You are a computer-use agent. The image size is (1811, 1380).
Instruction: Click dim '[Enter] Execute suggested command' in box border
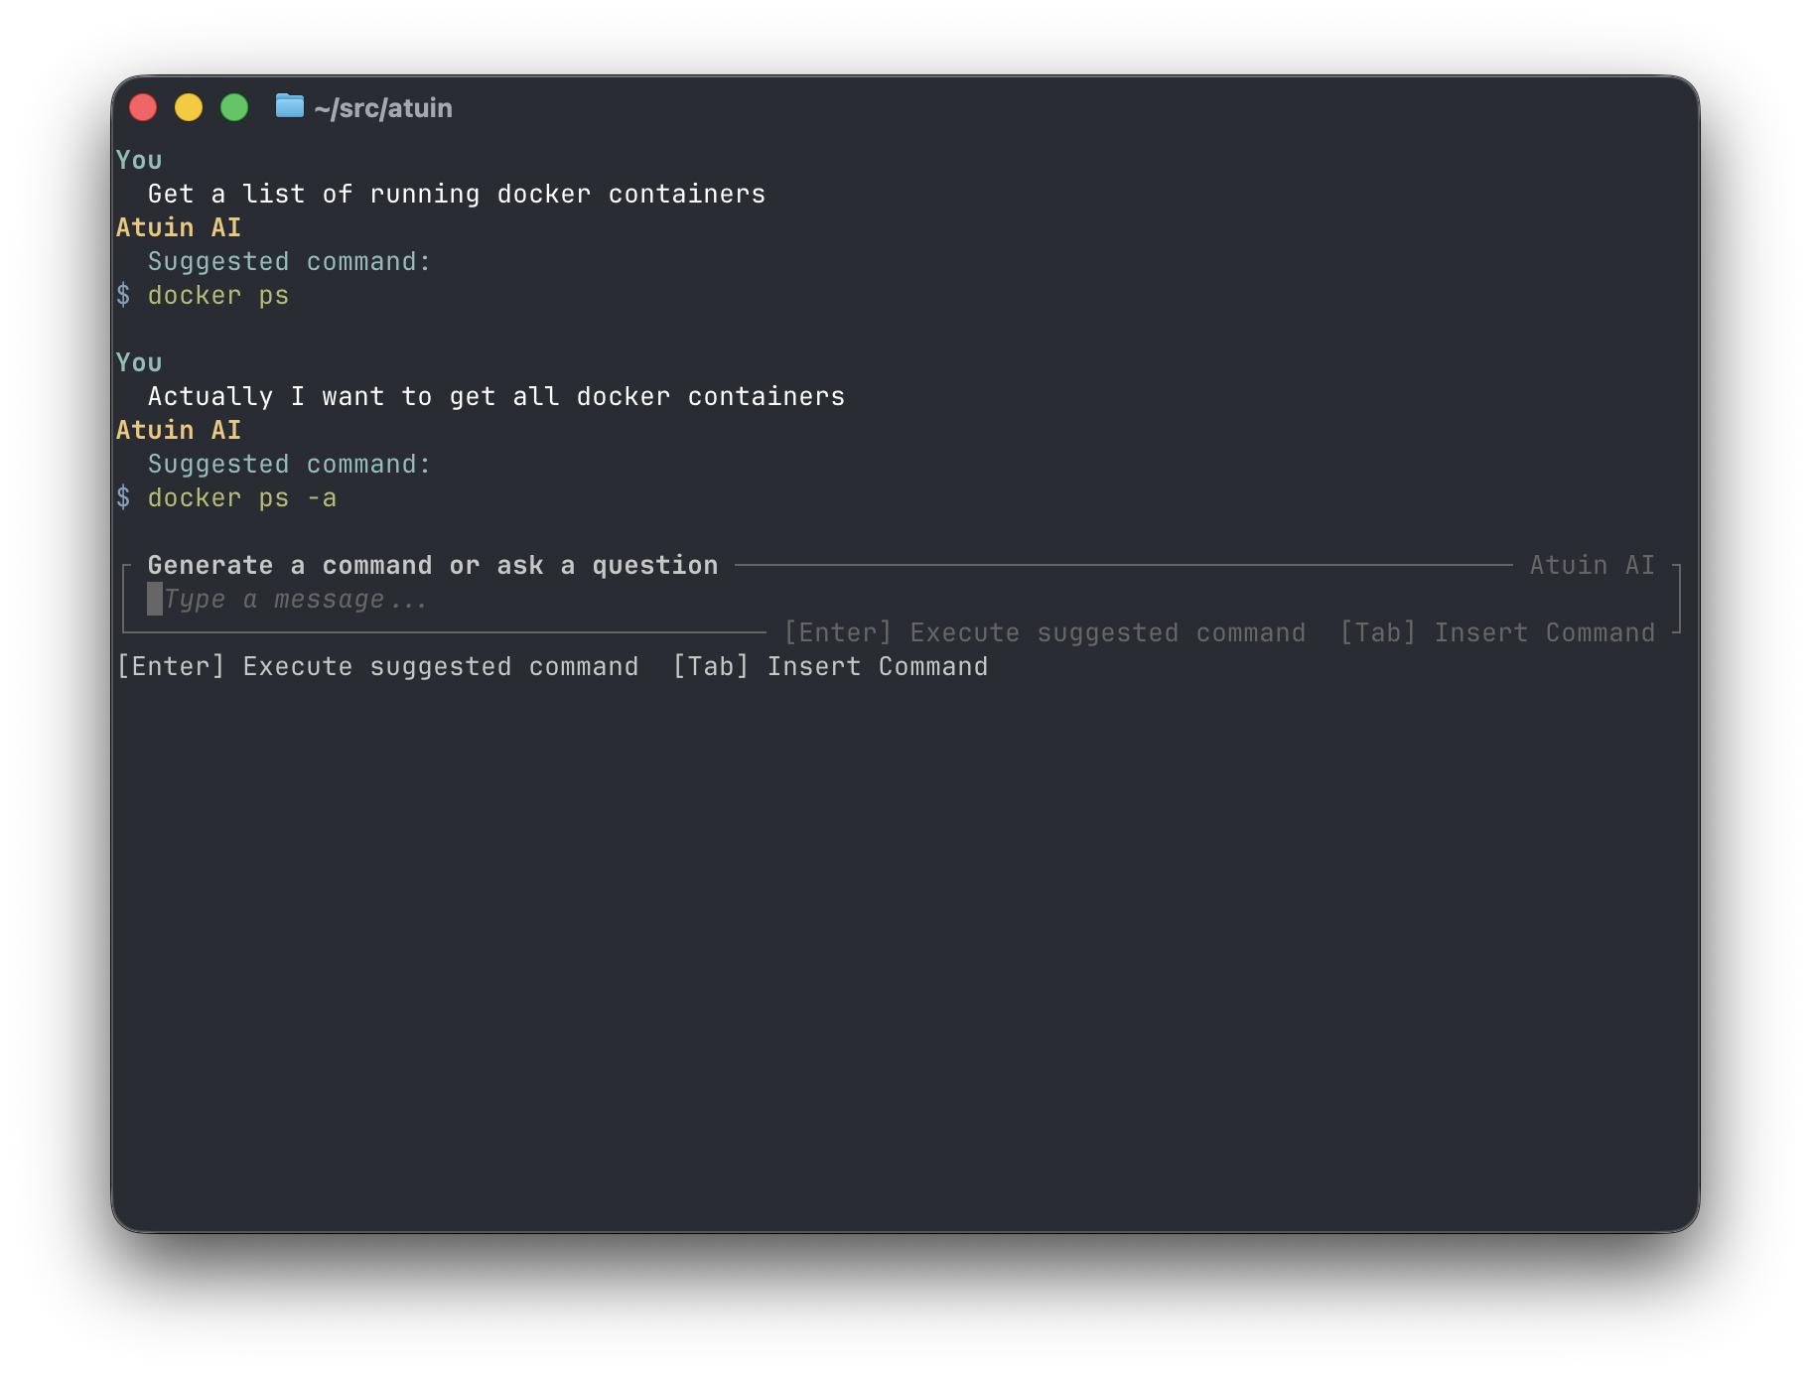click(1045, 633)
